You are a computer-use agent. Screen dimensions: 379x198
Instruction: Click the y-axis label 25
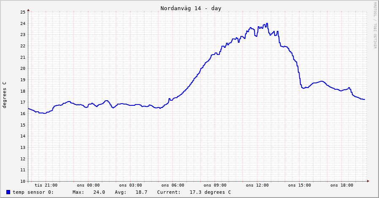(23, 12)
